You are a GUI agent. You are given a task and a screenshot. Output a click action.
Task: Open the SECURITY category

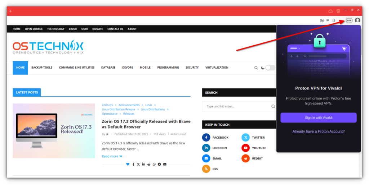tap(192, 68)
